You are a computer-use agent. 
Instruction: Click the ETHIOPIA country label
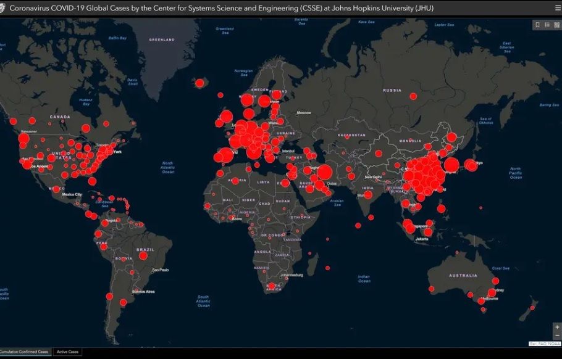301,217
